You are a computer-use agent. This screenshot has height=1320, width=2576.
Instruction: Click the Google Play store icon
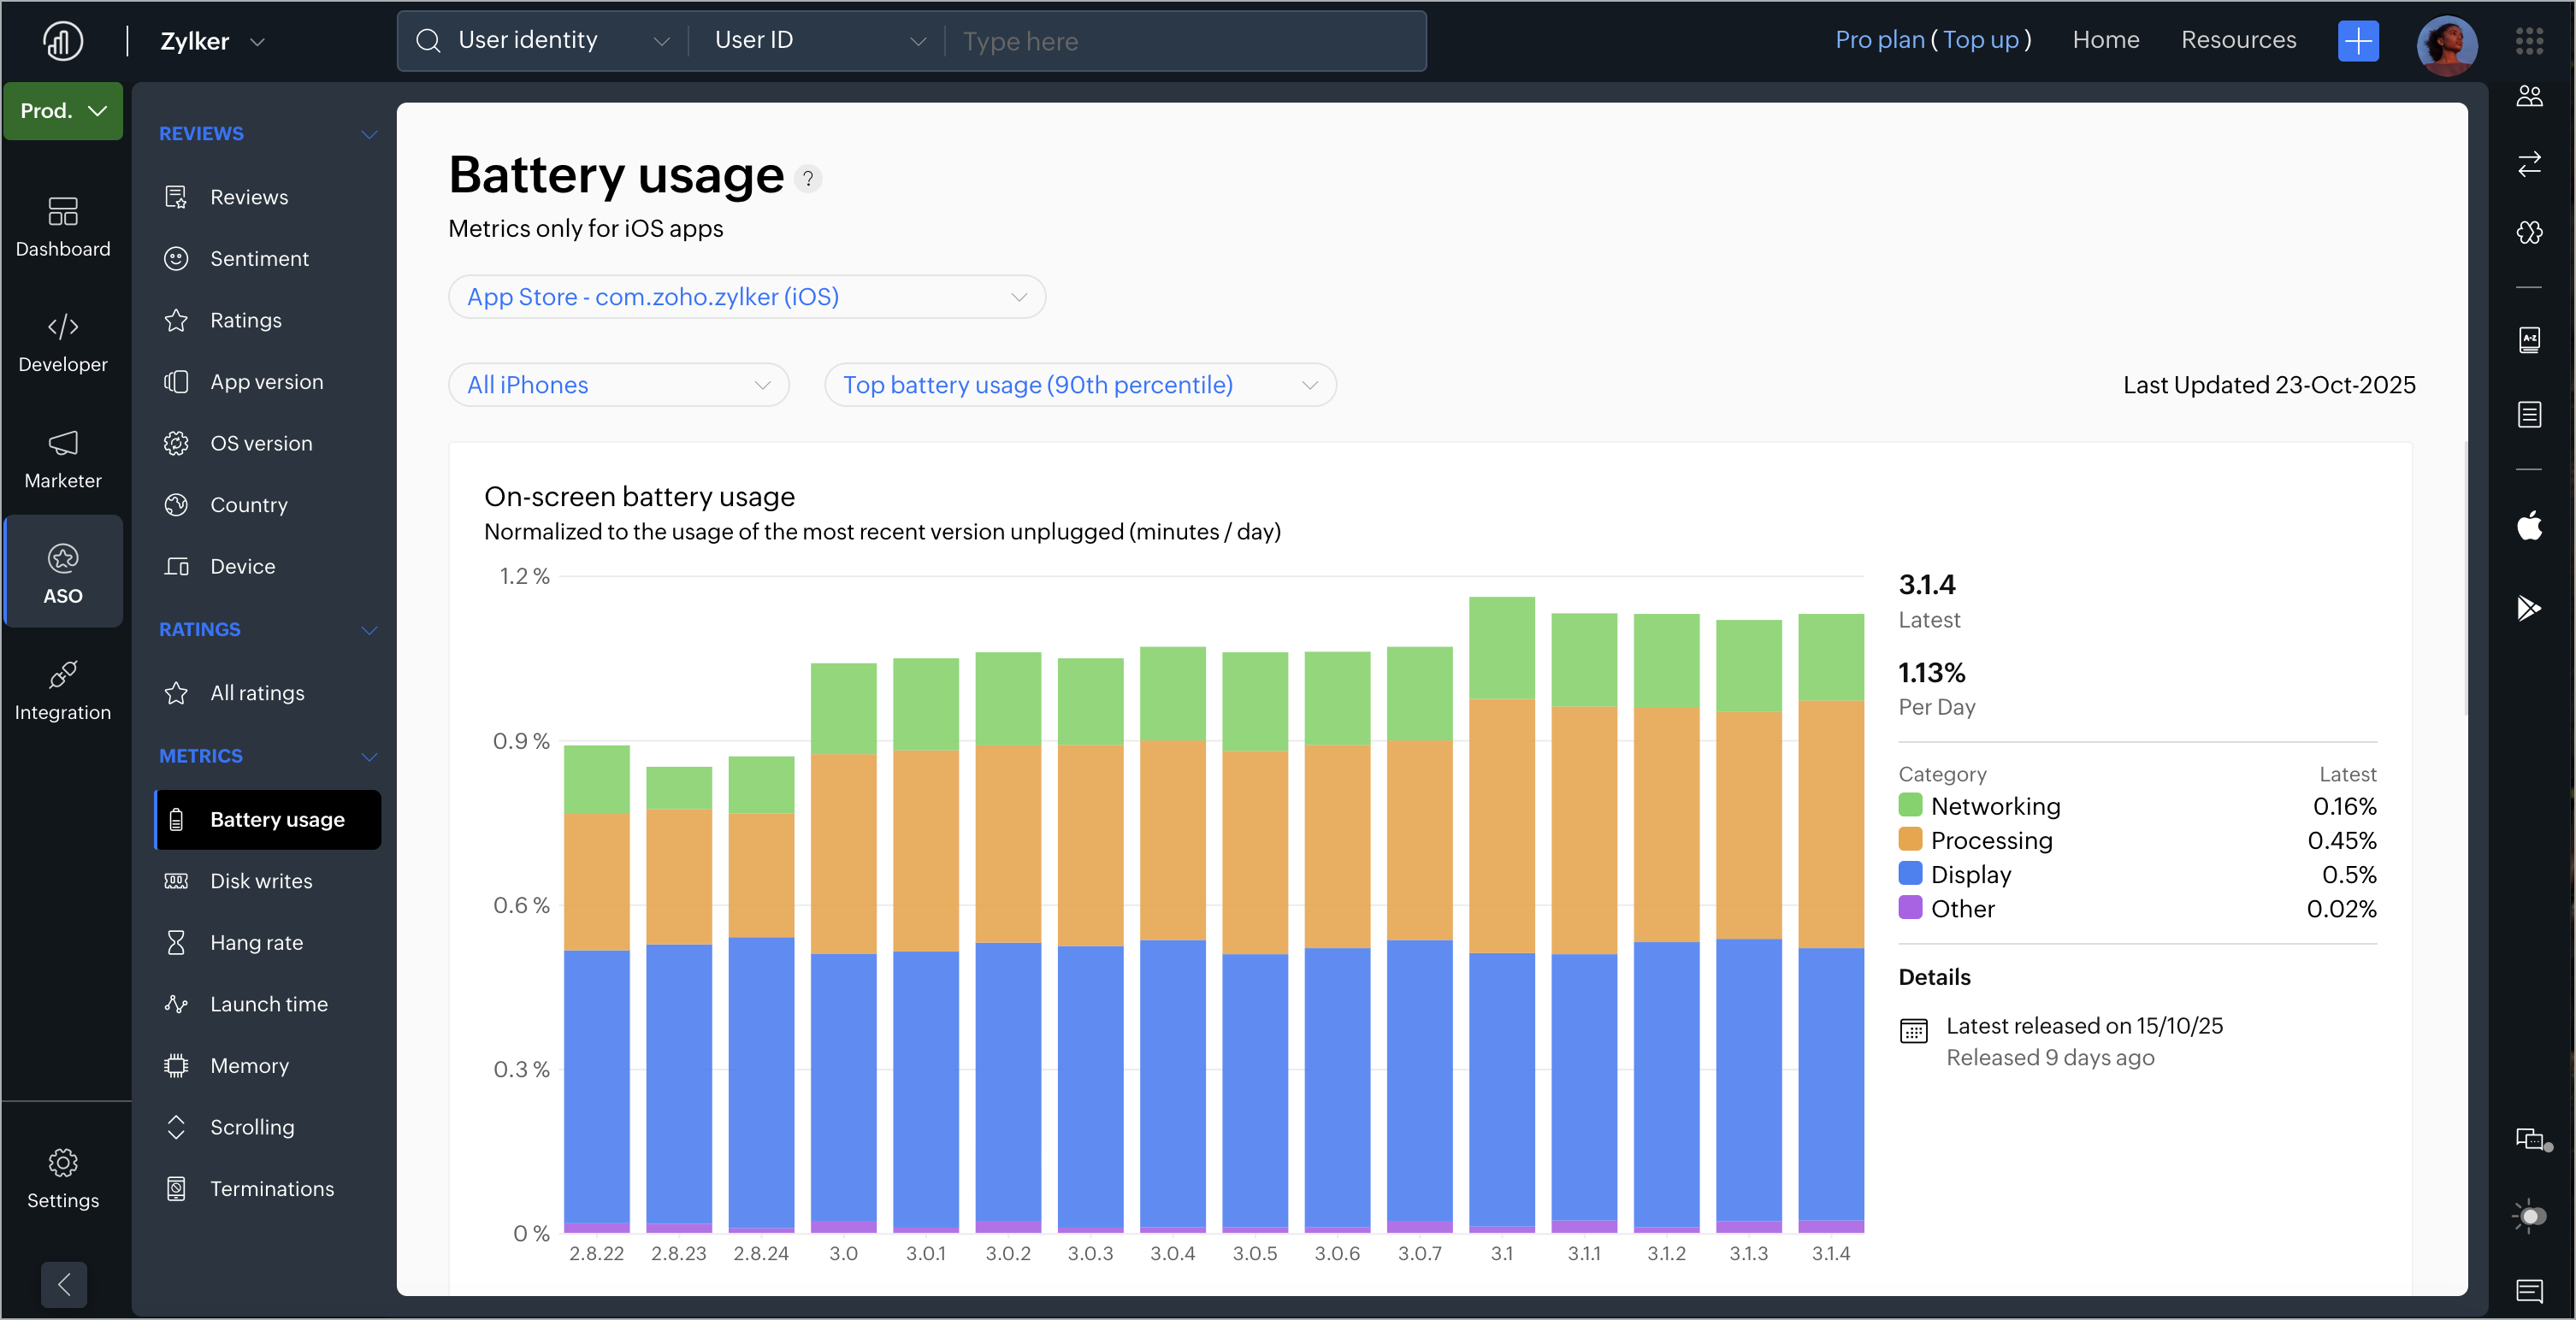tap(2529, 608)
